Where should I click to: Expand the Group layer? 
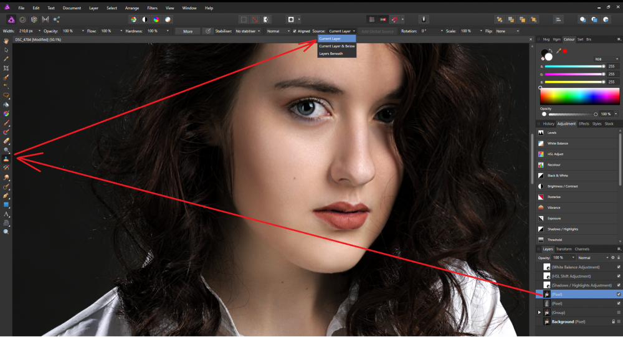540,313
